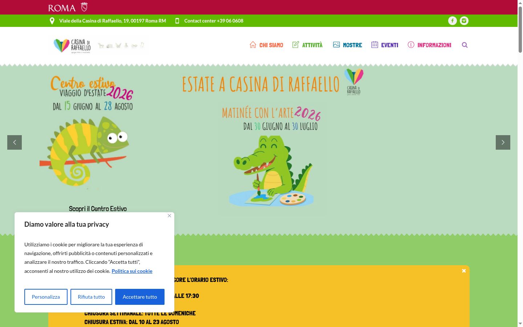Click the ROMA wordmark in the header

[x=62, y=8]
